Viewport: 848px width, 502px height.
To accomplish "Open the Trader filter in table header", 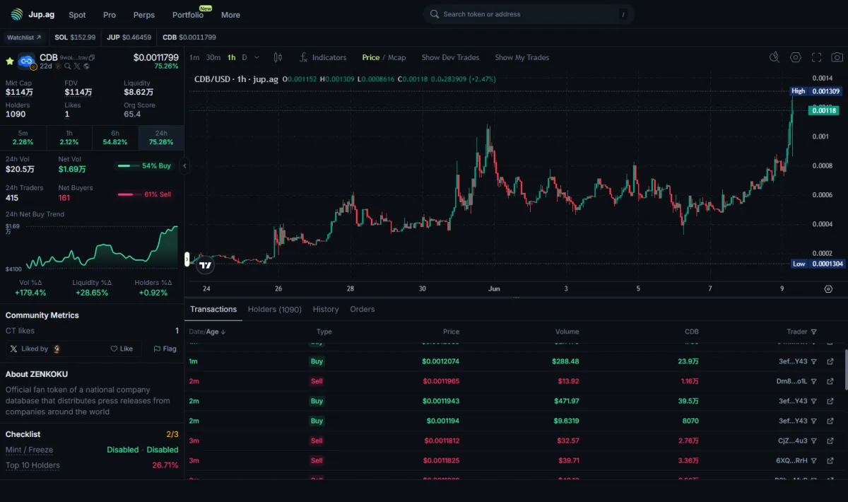I will point(814,332).
